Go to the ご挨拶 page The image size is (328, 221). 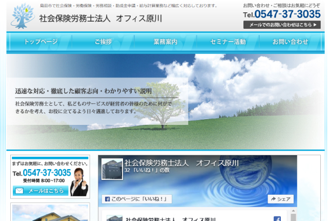click(x=103, y=42)
